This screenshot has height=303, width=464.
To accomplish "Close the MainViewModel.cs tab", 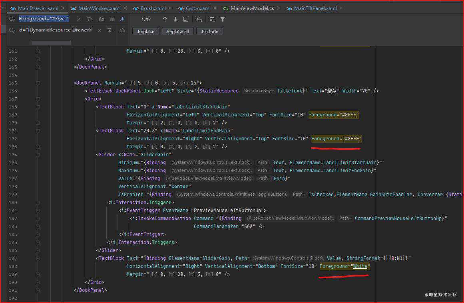I will 279,8.
